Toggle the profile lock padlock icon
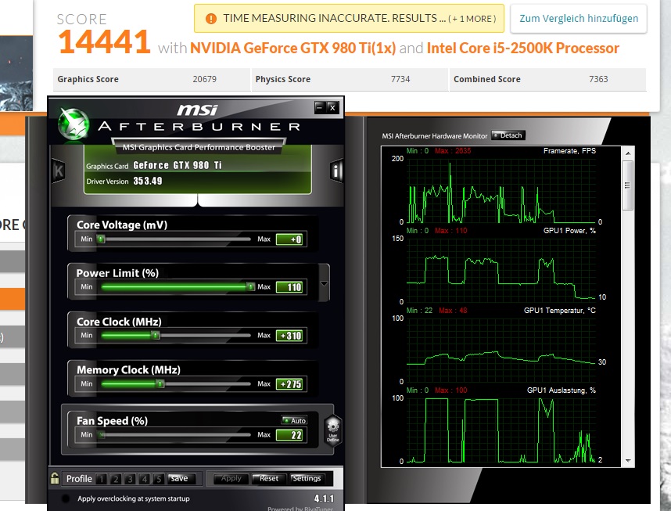This screenshot has height=511, width=671. (55, 478)
